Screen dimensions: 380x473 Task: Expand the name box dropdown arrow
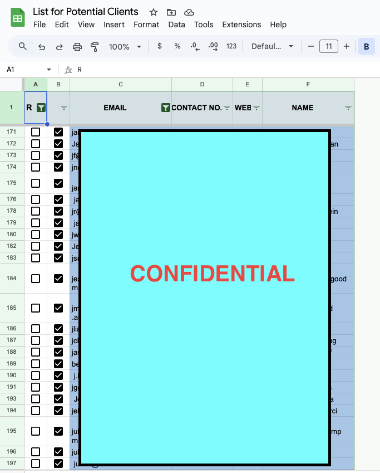[x=49, y=70]
